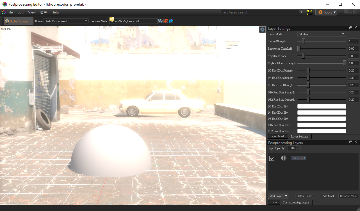Image resolution: width=360 pixels, height=211 pixels.
Task: Open the File menu
Action: pos(10,12)
